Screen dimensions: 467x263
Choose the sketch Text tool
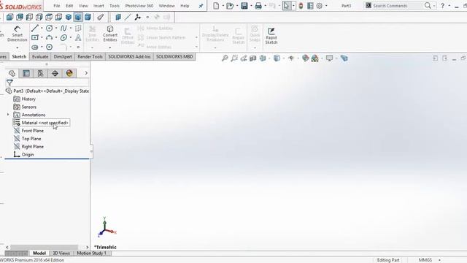pyautogui.click(x=78, y=37)
